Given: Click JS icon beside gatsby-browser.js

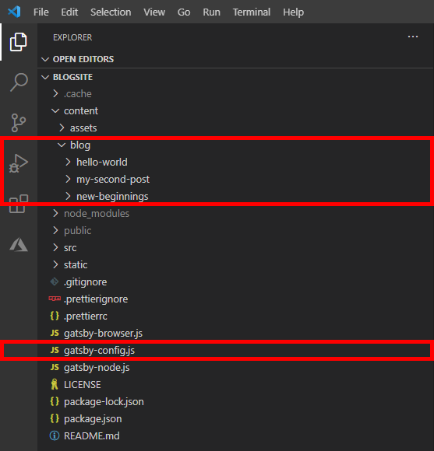Looking at the screenshot, I should coord(55,333).
